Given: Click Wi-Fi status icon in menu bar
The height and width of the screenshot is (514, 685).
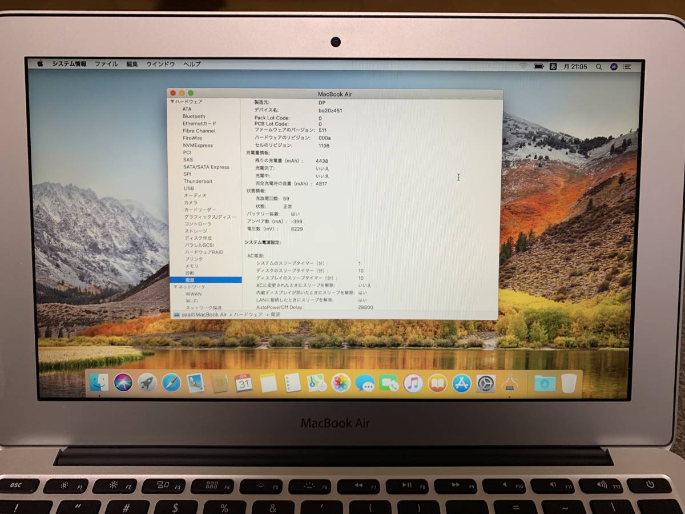Looking at the screenshot, I should click(523, 66).
